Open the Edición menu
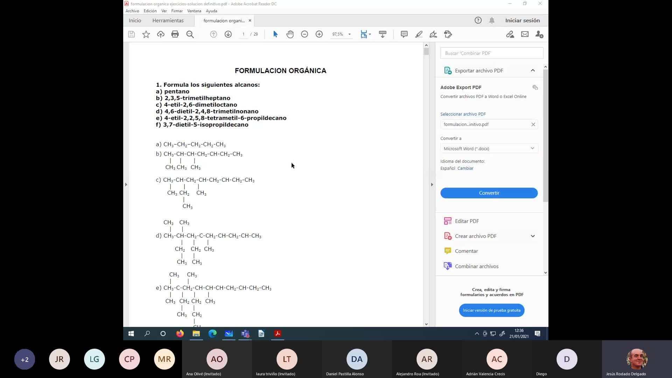This screenshot has width=672, height=378. click(150, 11)
